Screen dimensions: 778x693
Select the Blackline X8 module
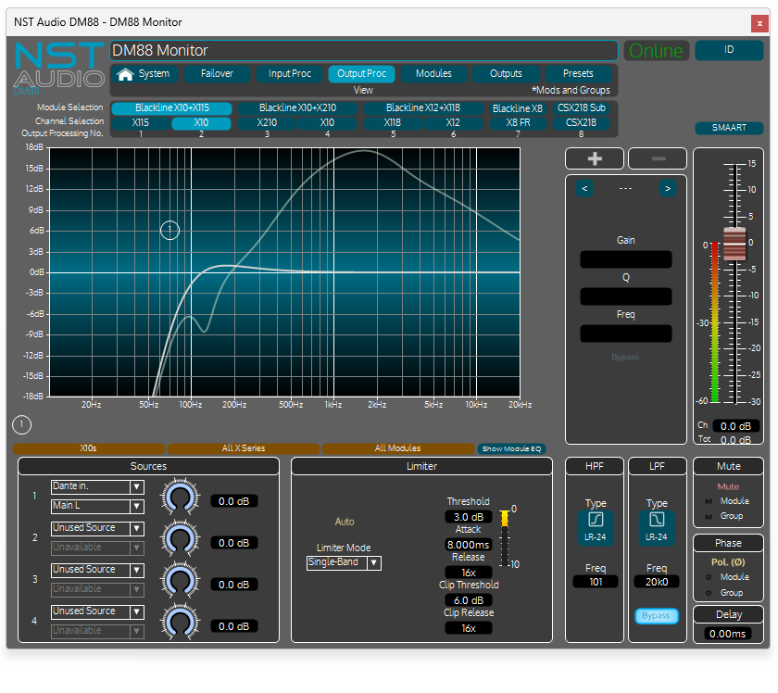tap(518, 108)
